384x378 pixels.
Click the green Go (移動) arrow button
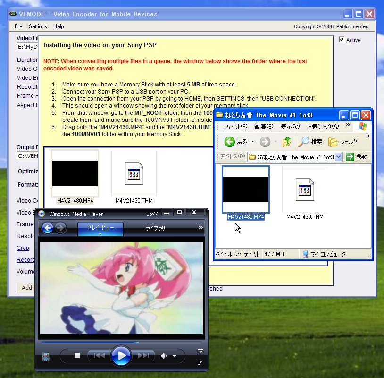[350, 157]
